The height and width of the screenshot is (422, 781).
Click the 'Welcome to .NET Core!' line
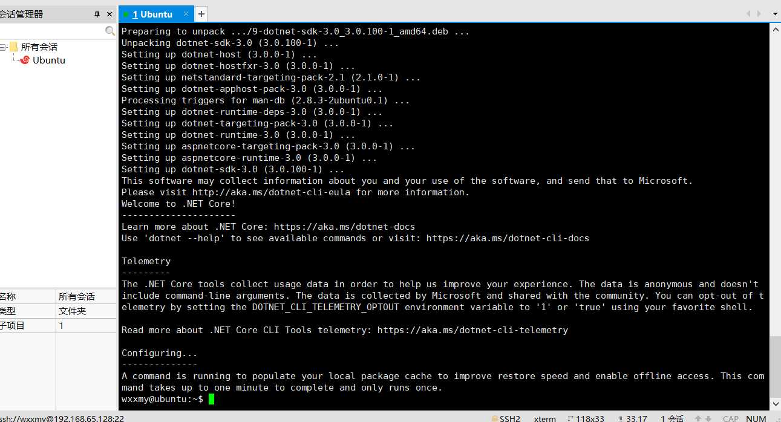pyautogui.click(x=178, y=204)
